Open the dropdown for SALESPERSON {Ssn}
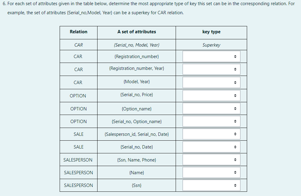Image resolution: width=301 pixels, height=196 pixels. 211,185
